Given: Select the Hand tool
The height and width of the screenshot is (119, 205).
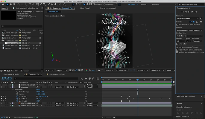Looking at the screenshot, I should 11,4.
